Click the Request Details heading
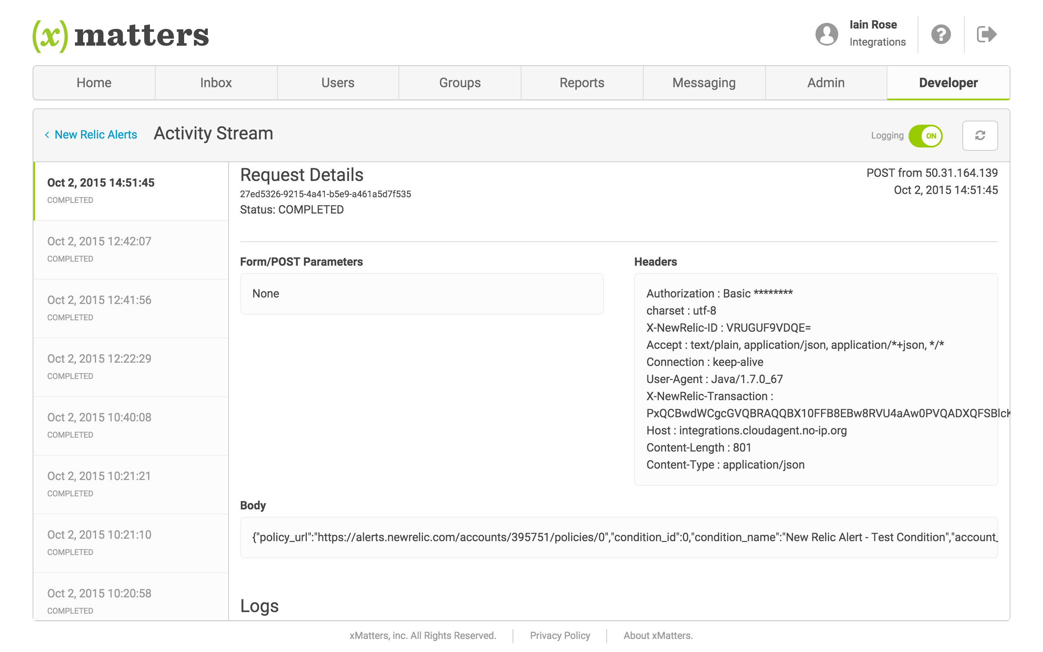Screen dimensions: 1043x652 point(301,175)
